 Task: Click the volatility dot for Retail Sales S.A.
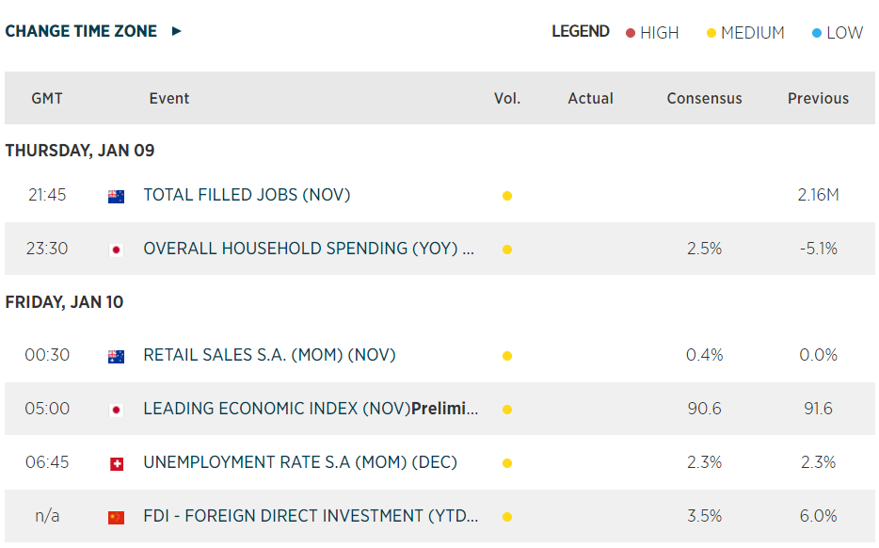pyautogui.click(x=507, y=356)
